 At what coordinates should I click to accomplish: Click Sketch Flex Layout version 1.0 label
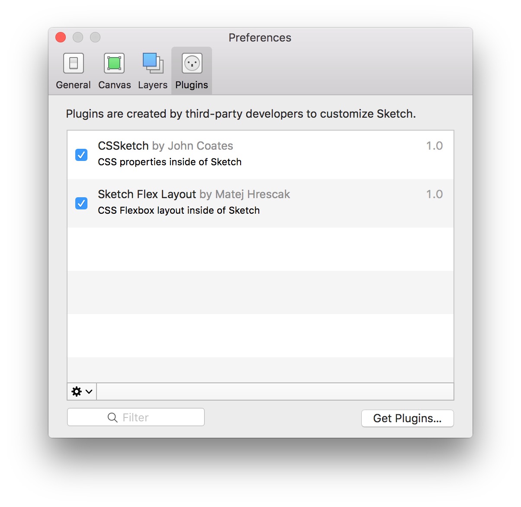[x=434, y=194]
